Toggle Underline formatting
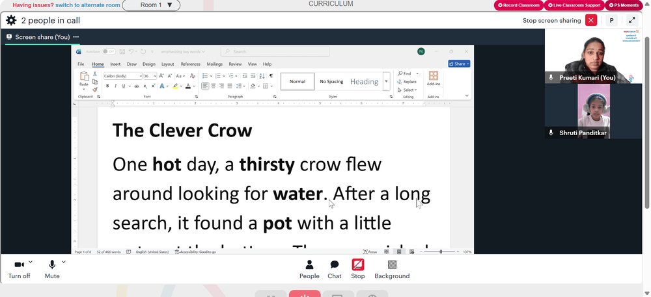Image resolution: width=651 pixels, height=297 pixels. coord(123,86)
